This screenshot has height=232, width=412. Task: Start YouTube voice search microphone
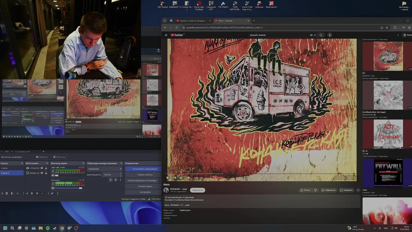330,35
